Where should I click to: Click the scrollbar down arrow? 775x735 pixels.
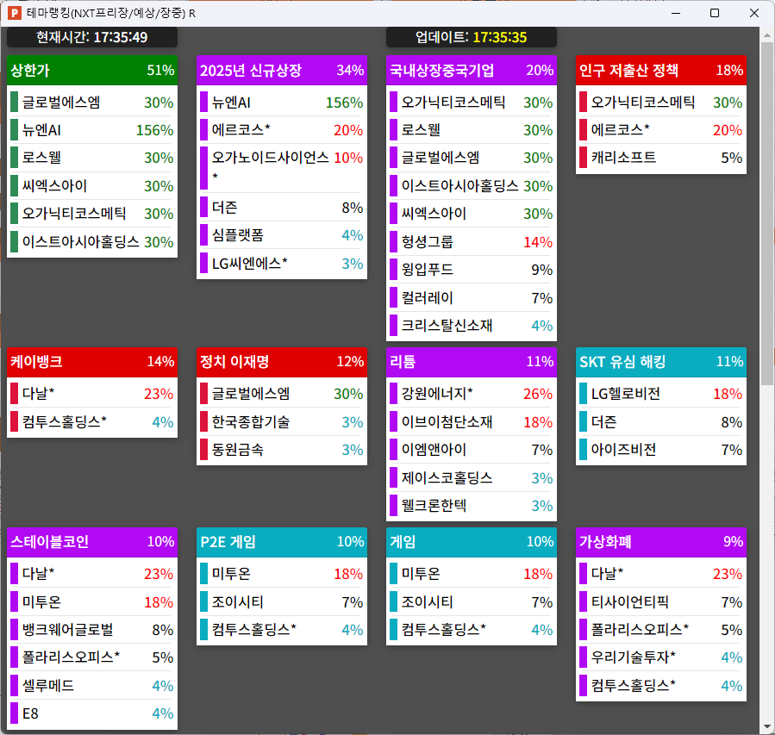(767, 726)
